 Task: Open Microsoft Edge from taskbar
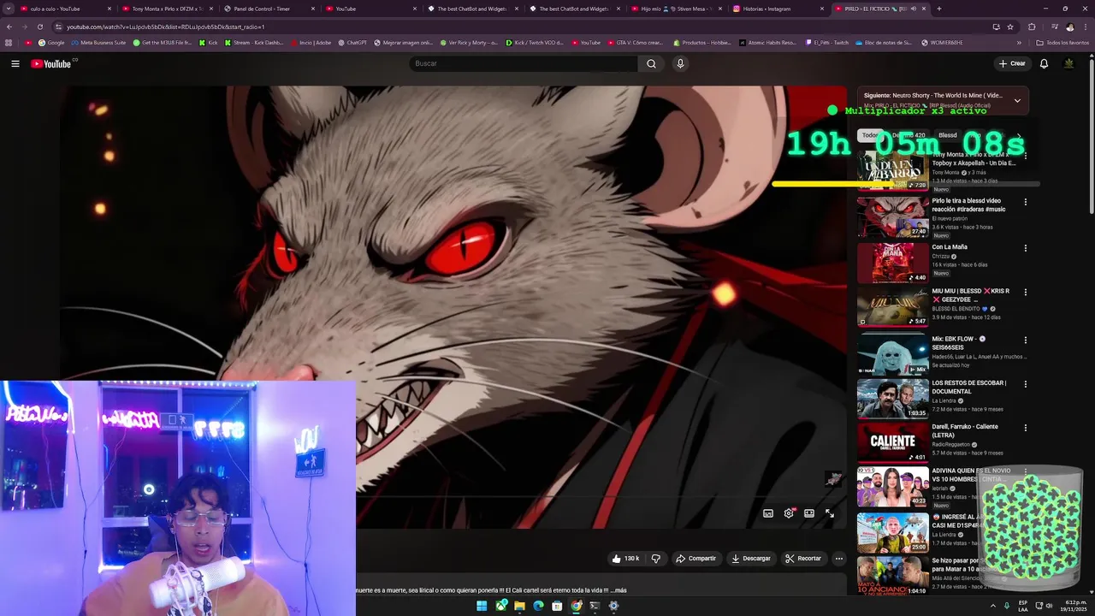coord(538,606)
